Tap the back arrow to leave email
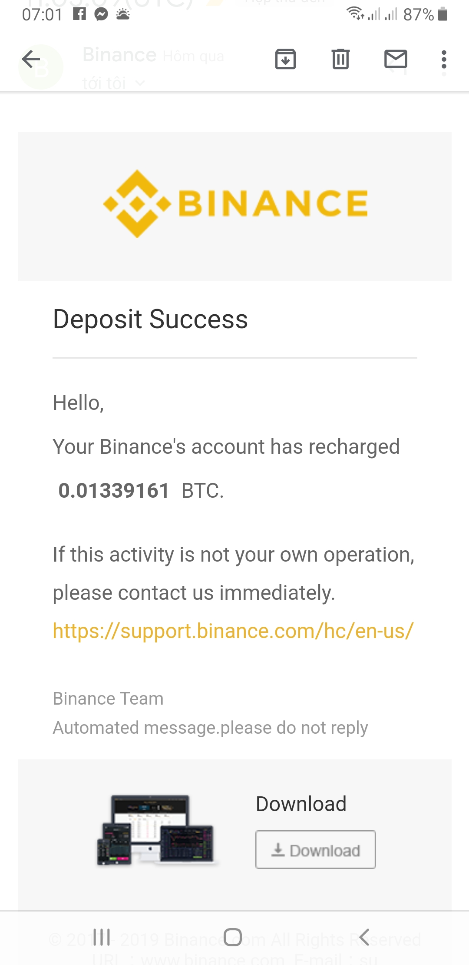This screenshot has width=469, height=965. [31, 60]
